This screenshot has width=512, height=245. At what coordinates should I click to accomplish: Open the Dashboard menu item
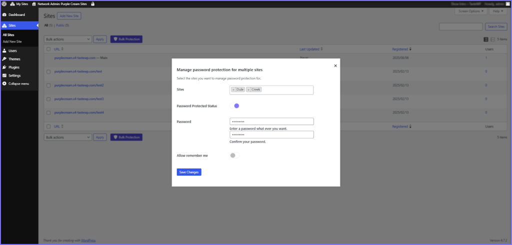click(16, 15)
